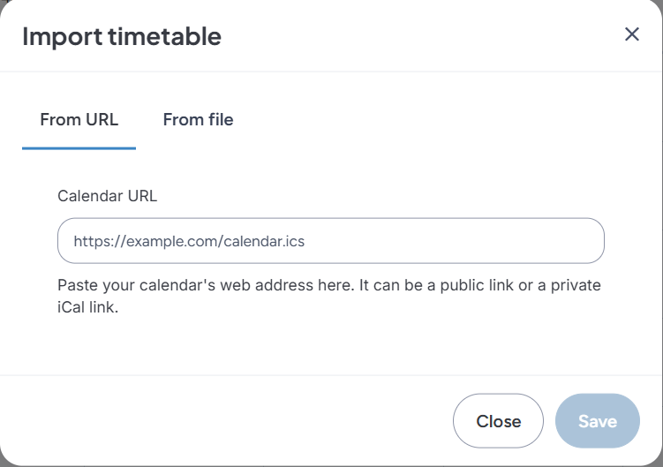
Task: Confirm import with the blue Save button
Action: click(597, 421)
